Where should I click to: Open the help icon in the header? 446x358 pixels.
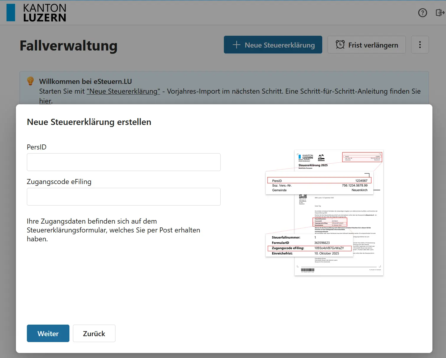tap(422, 13)
